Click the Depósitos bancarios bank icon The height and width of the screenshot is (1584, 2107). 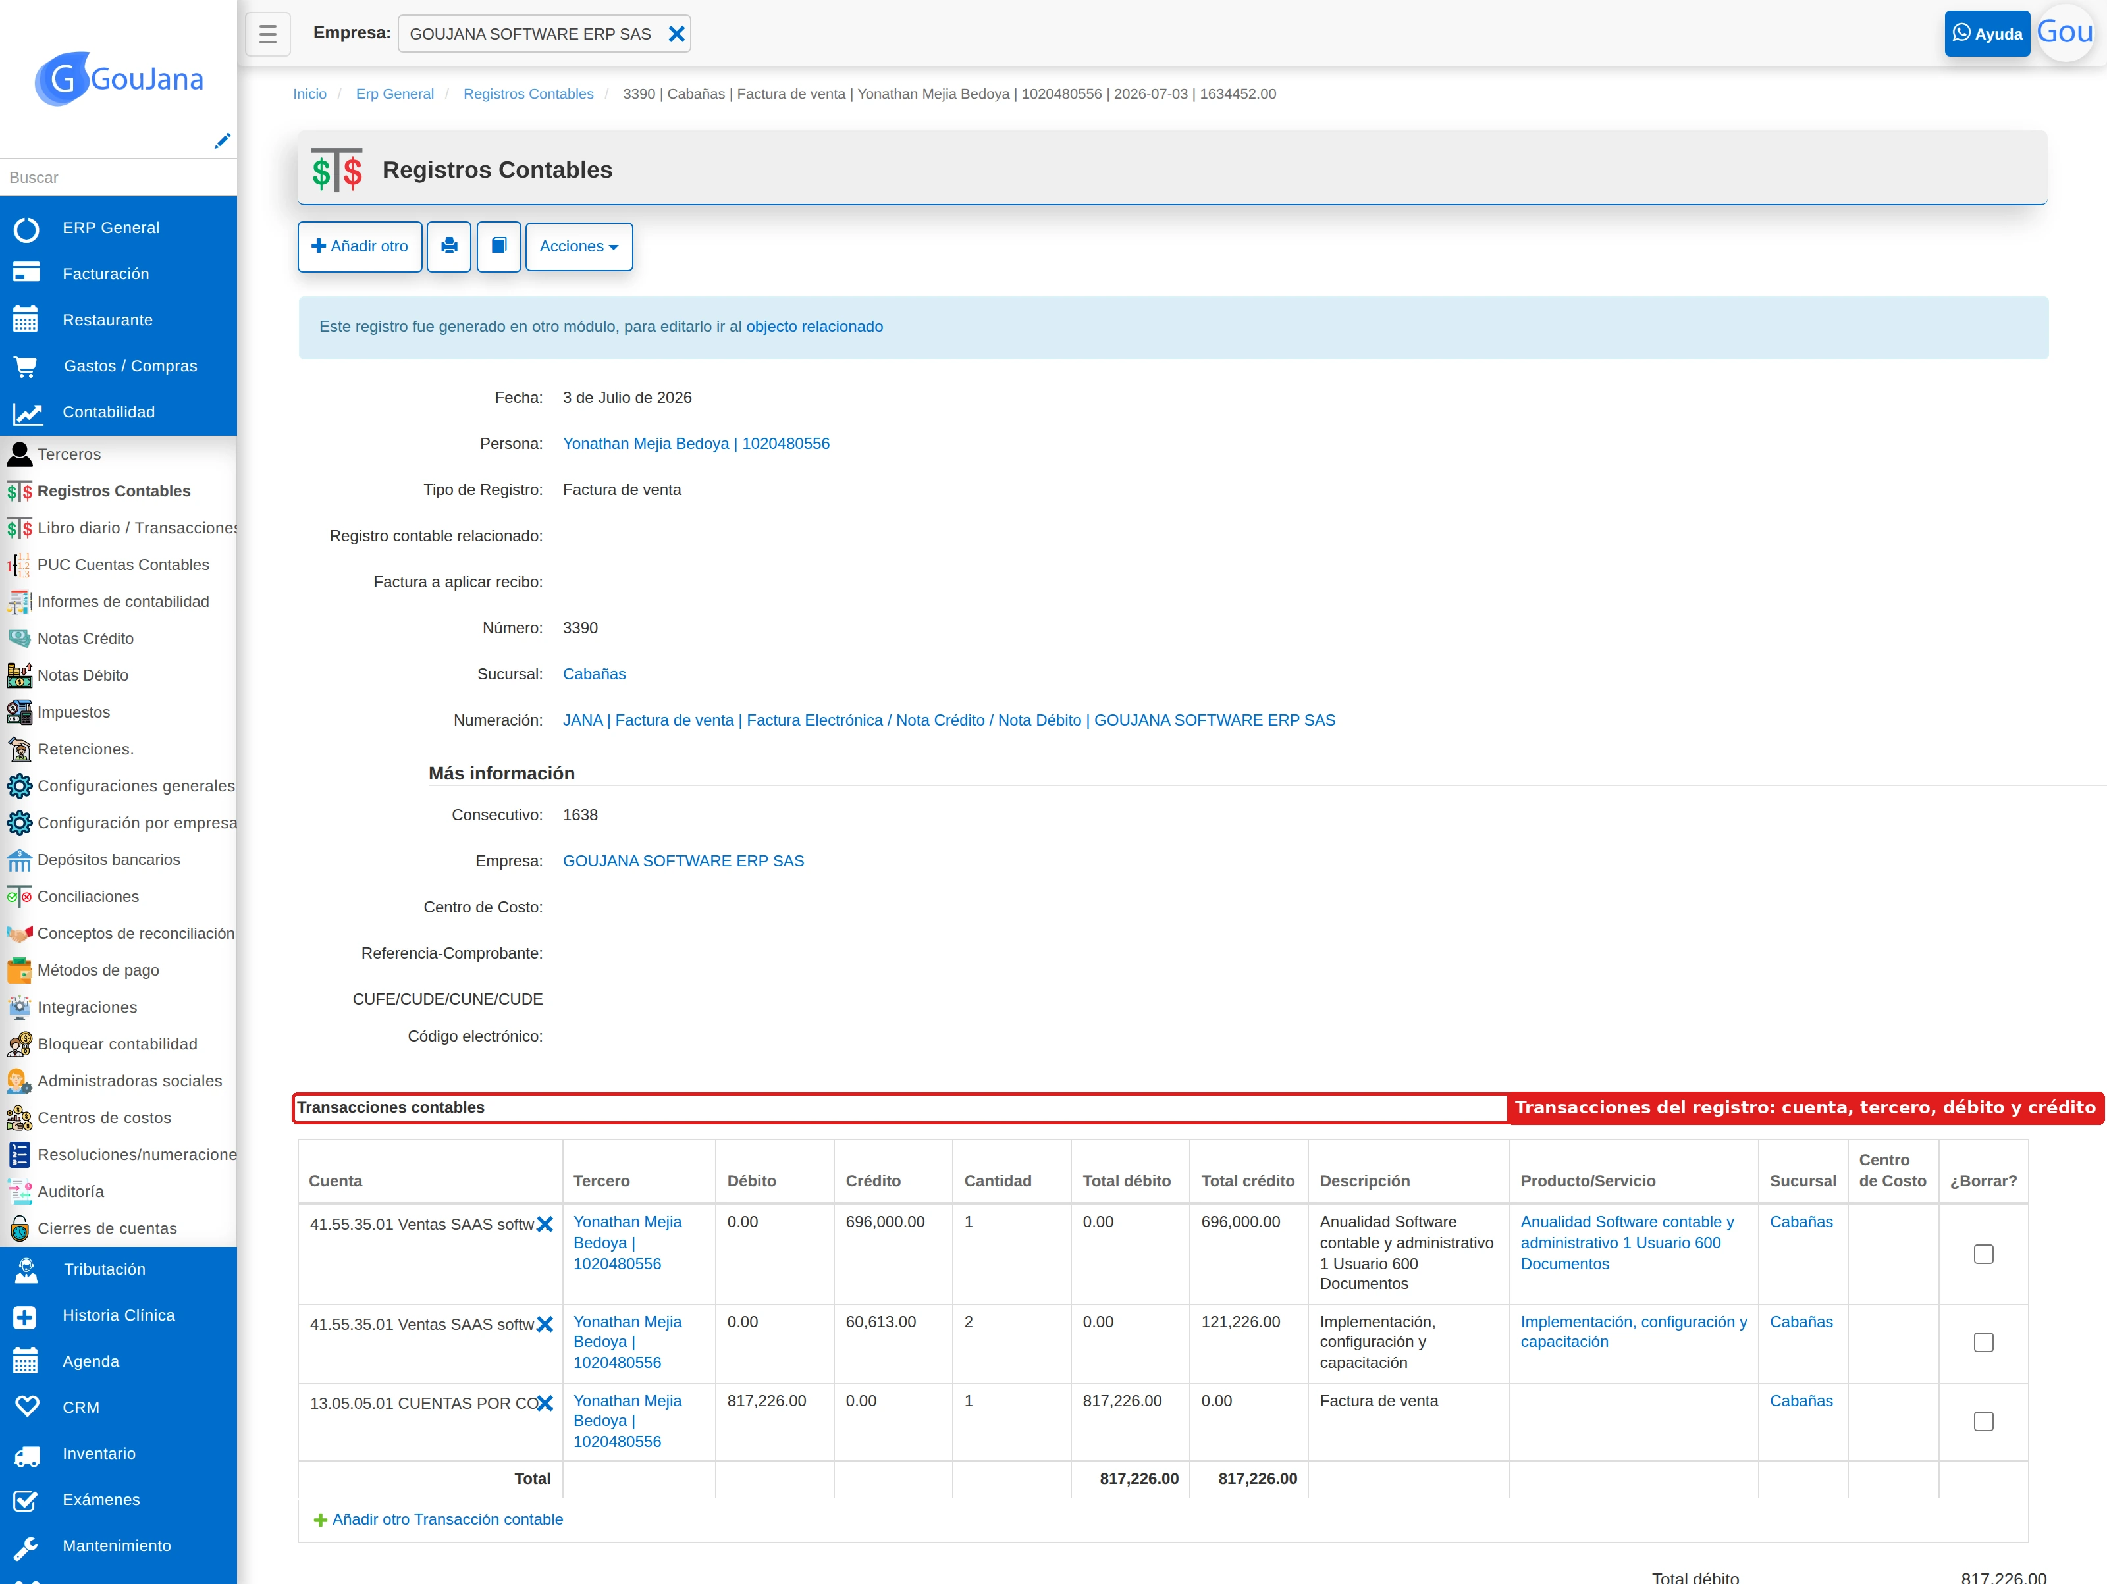[x=19, y=860]
